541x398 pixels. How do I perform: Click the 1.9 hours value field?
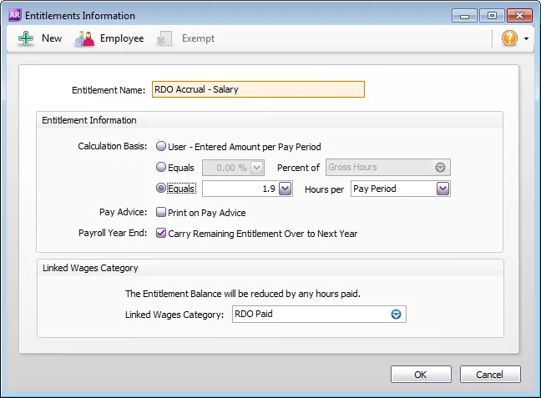[x=240, y=189]
